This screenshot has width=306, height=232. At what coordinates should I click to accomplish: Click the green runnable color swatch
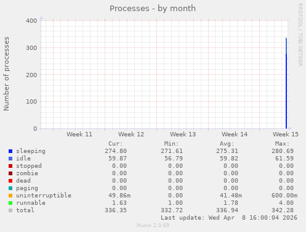(10, 203)
